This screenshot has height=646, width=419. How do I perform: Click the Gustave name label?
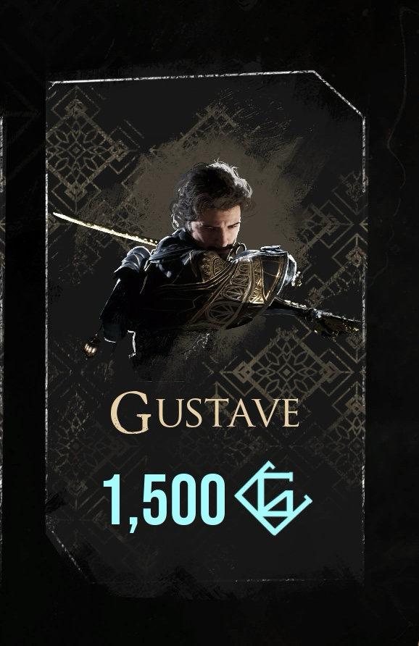pyautogui.click(x=205, y=412)
